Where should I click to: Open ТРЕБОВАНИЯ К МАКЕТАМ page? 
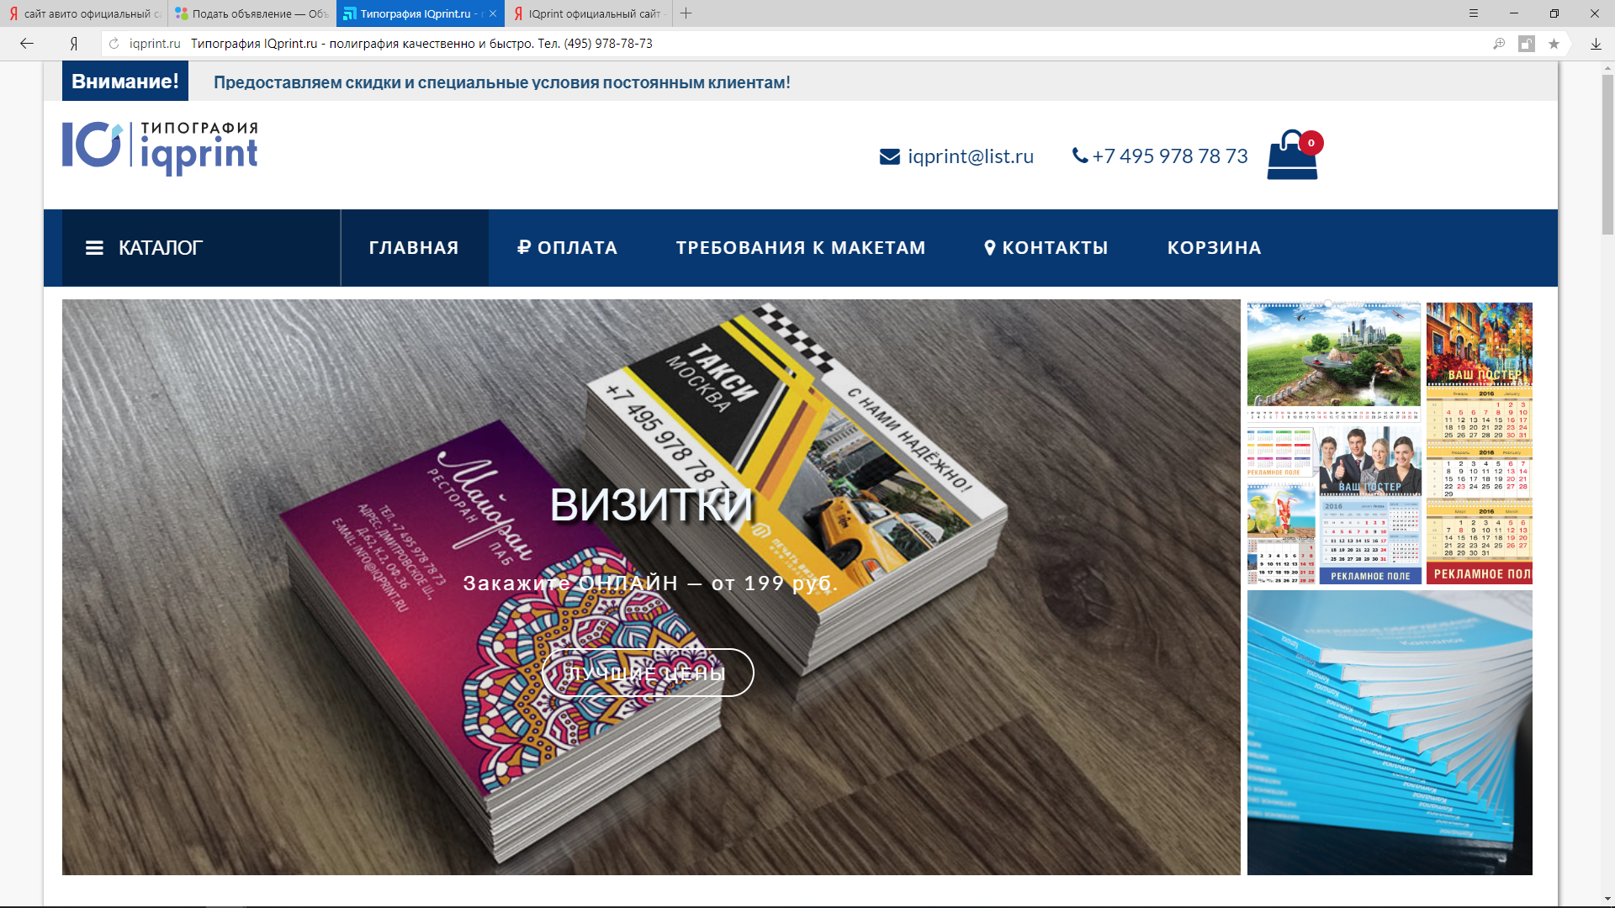pos(800,248)
